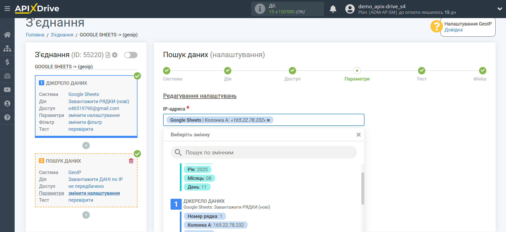Screen dimensions: 506x232
Task: Go to Дія step
Action: [x=228, y=71]
